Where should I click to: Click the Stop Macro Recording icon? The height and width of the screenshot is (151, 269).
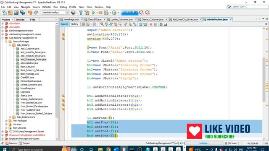coord(156,24)
